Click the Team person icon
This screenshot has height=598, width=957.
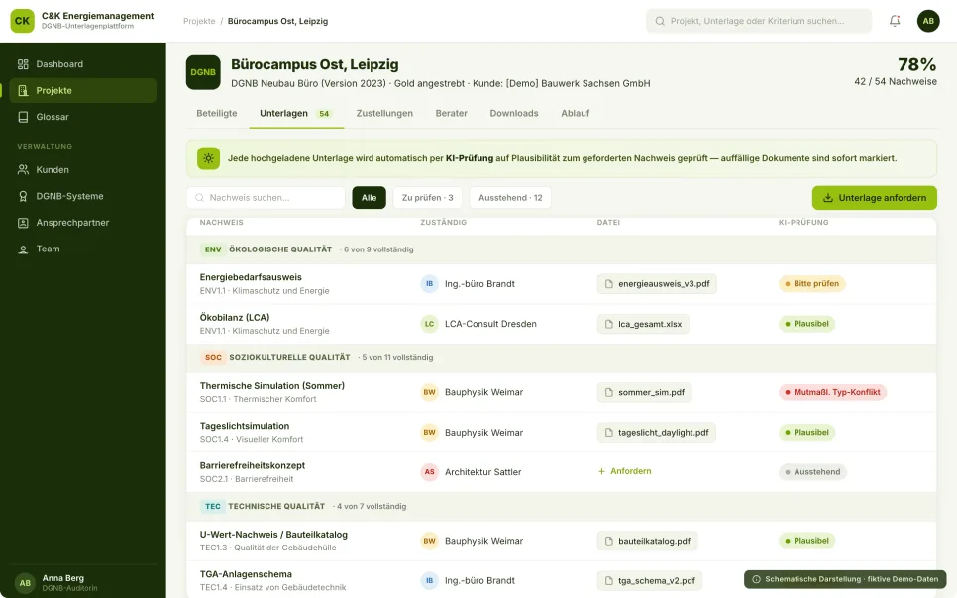click(x=23, y=249)
